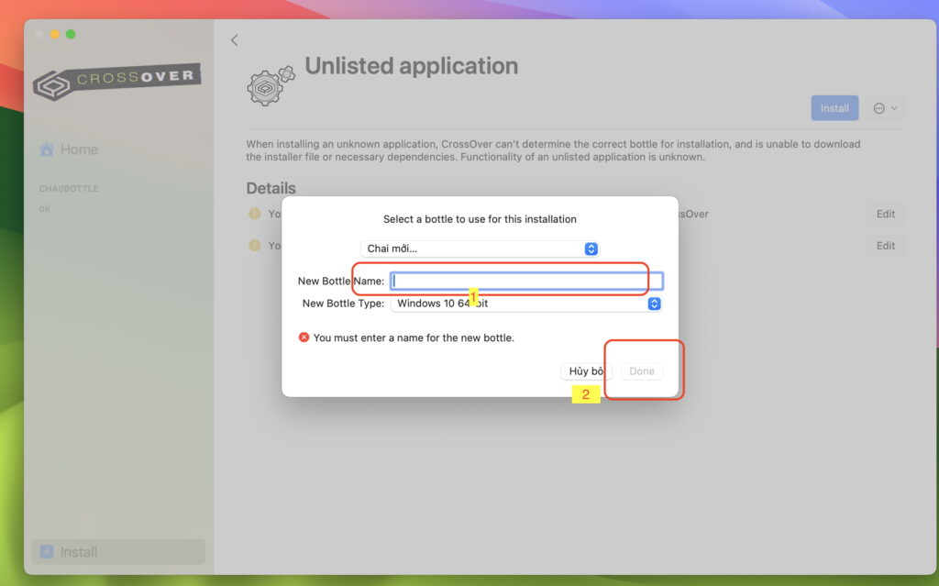Click Edit on the first Details row
This screenshot has height=586, width=939.
885,214
